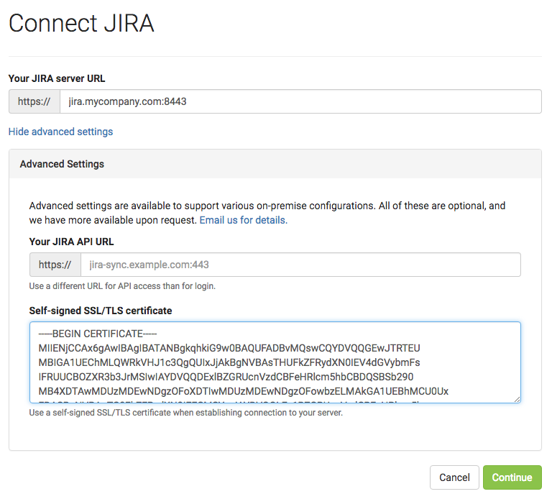Click the https:// prefix of server URL
This screenshot has width=552, height=499.
click(34, 101)
